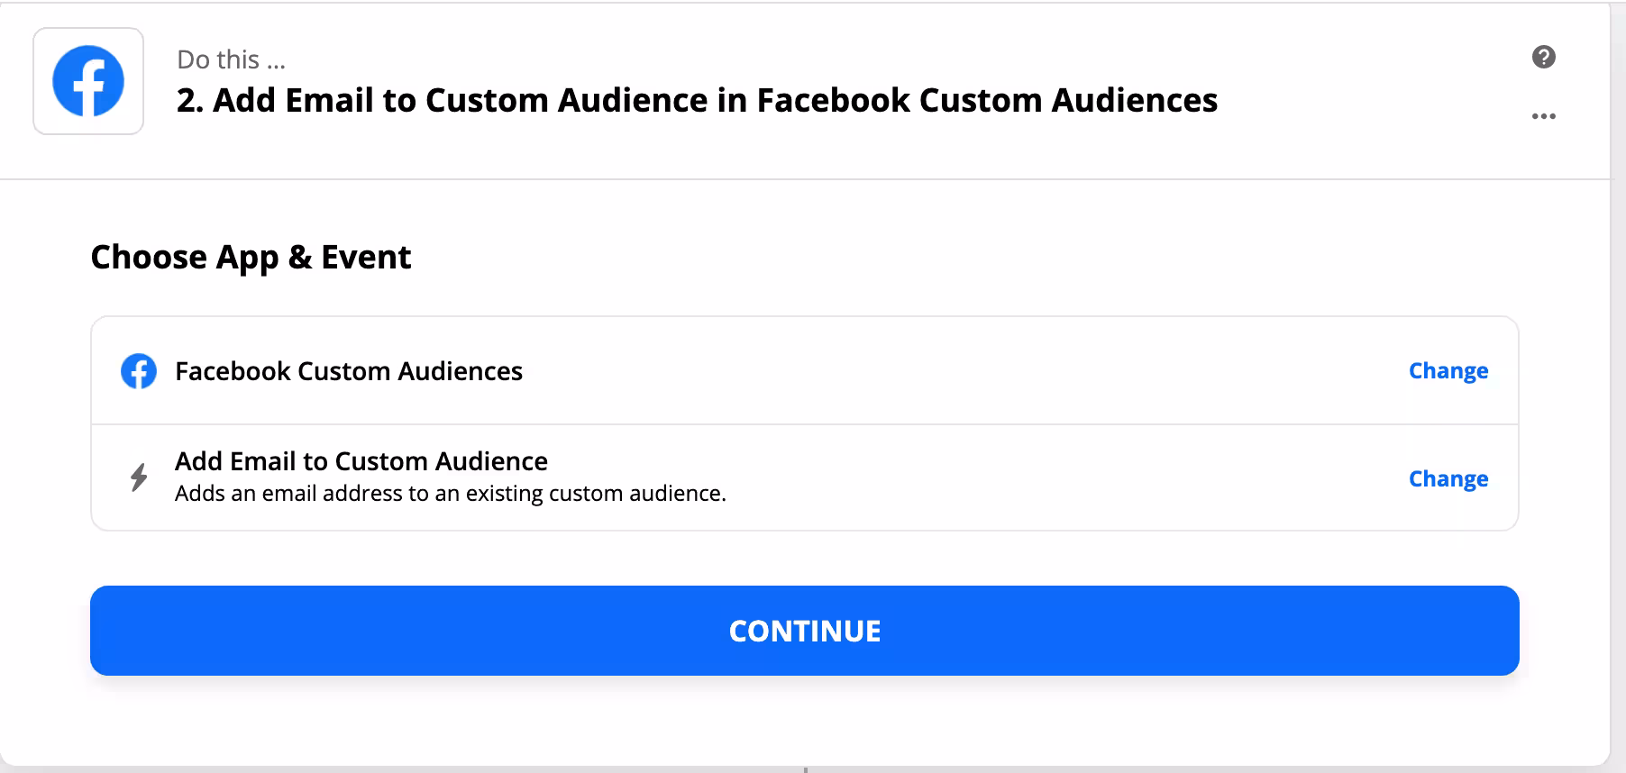Select the Facebook Custom Audiences app name
Screen dimensions: 1626x773
349,371
